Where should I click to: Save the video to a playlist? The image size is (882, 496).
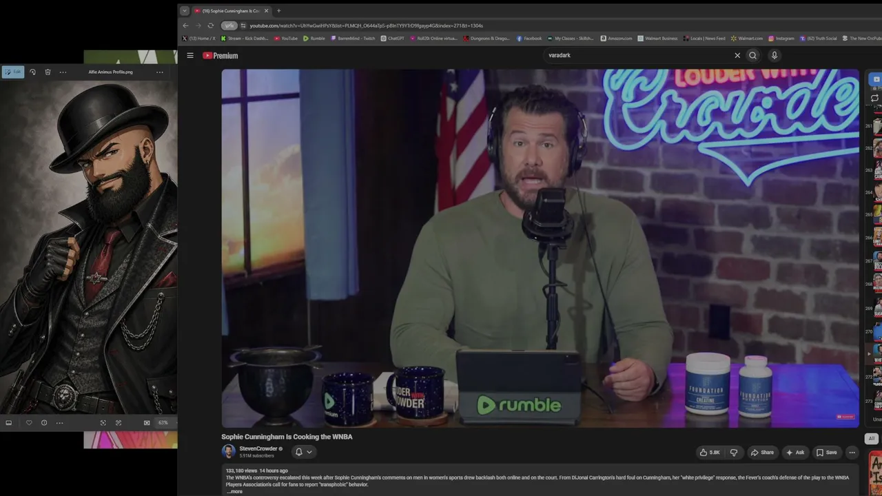point(826,453)
